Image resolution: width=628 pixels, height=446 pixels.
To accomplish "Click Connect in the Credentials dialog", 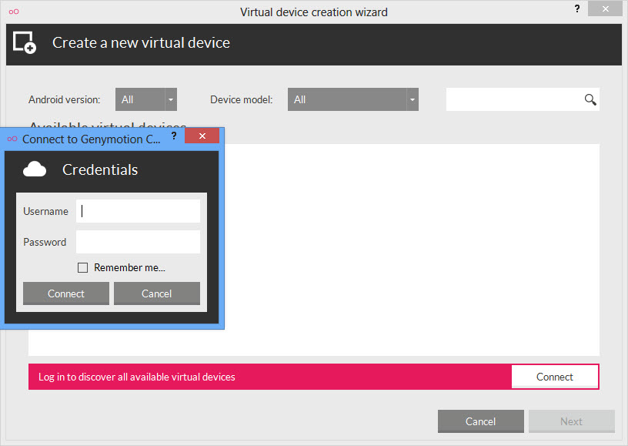I will [66, 293].
